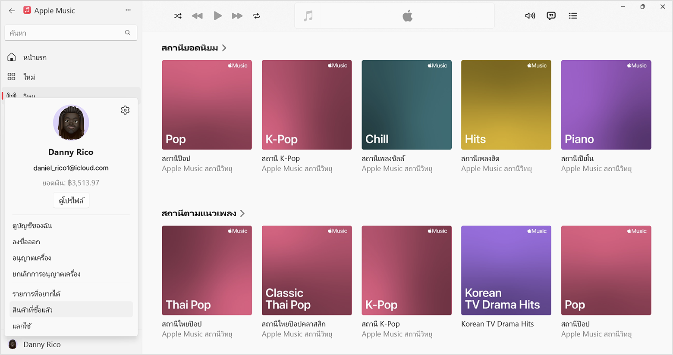Click the magnifier search icon
Screen dimensions: 673x355
click(128, 33)
